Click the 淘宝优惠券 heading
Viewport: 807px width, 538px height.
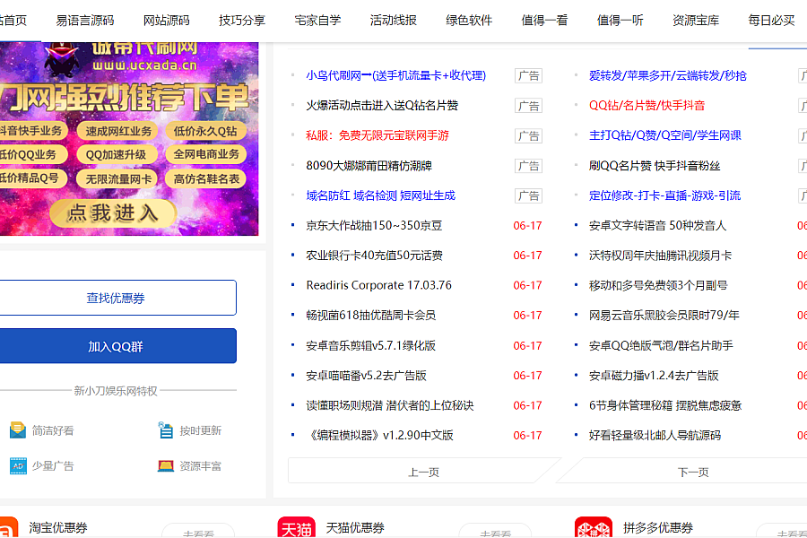58,527
